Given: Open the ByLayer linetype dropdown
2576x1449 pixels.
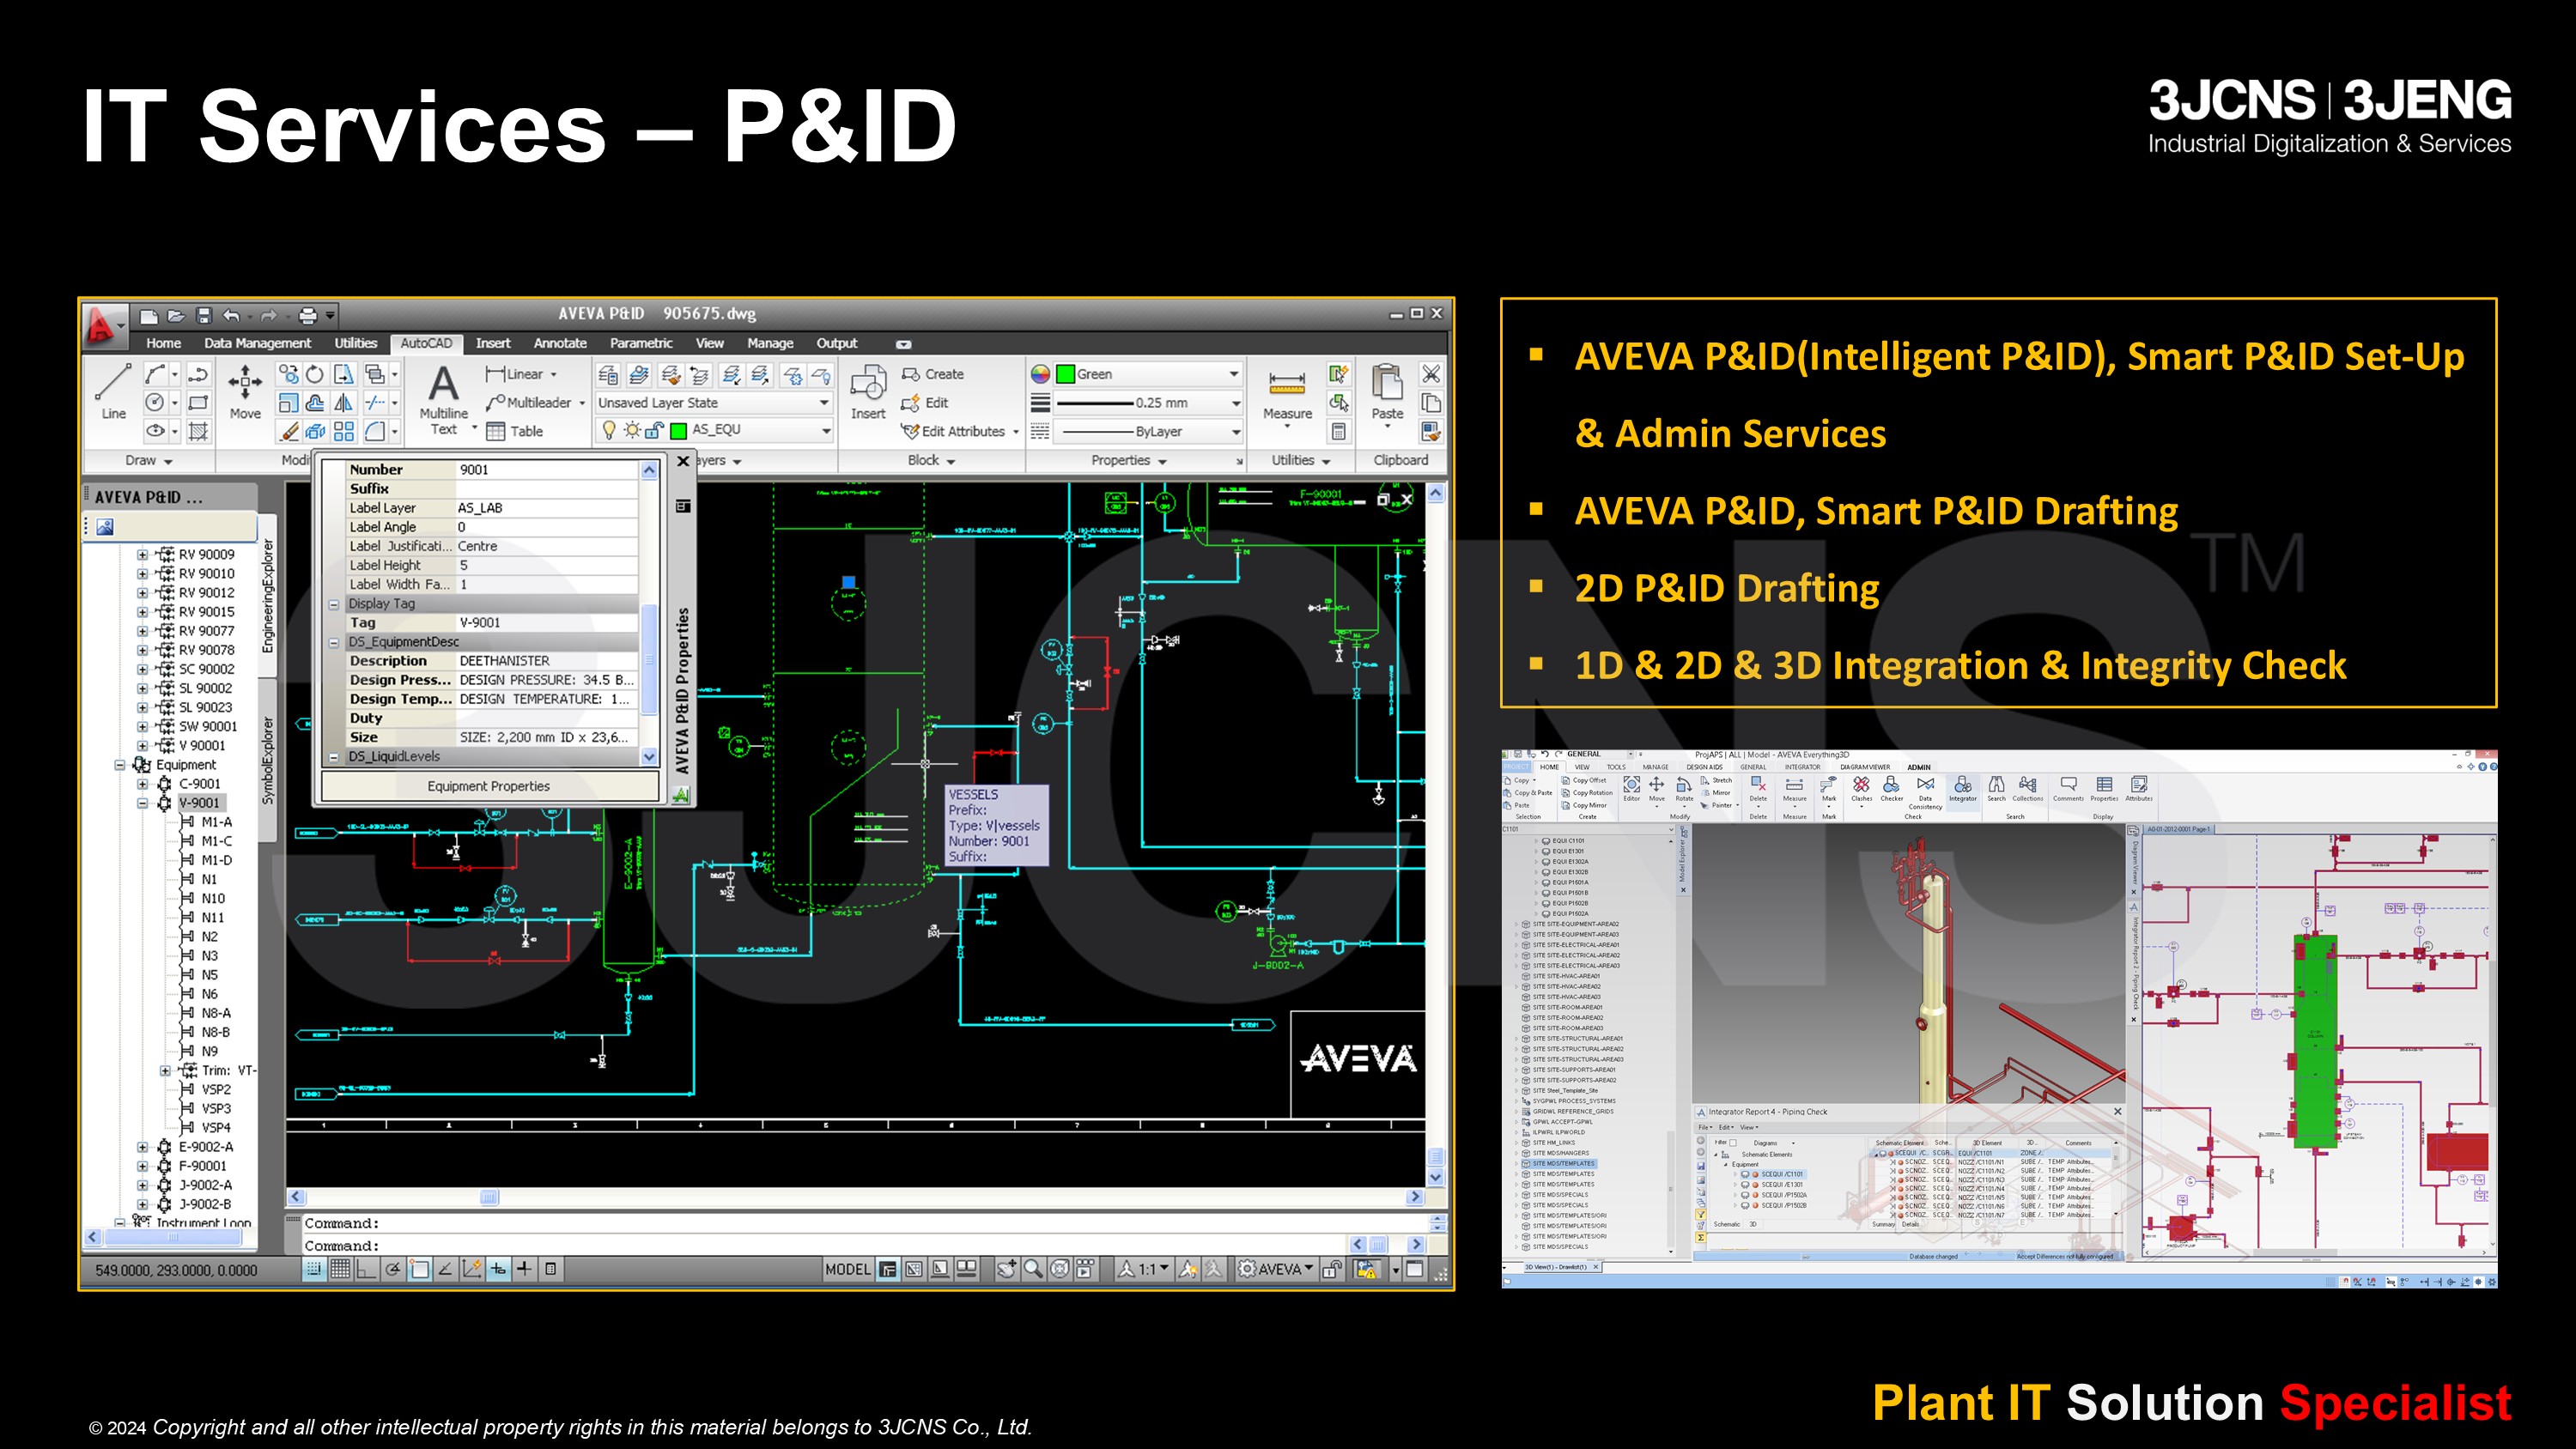Looking at the screenshot, I should pos(1149,432).
